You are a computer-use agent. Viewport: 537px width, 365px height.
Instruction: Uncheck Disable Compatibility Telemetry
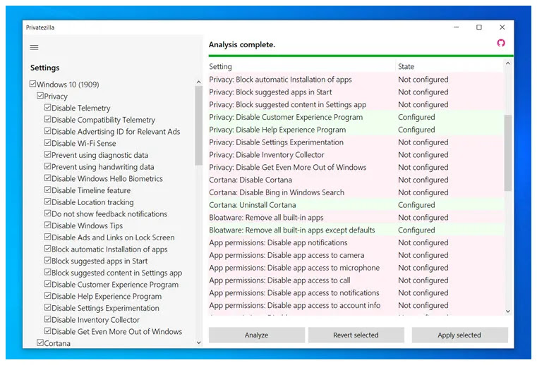pos(47,119)
